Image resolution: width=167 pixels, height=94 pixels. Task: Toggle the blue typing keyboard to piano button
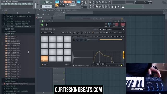(79, 2)
